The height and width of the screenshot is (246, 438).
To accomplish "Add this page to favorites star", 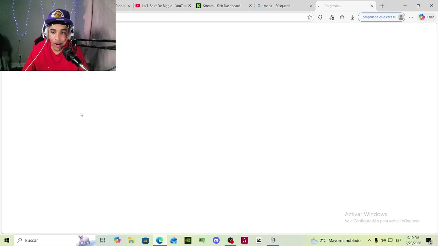I will (x=310, y=17).
